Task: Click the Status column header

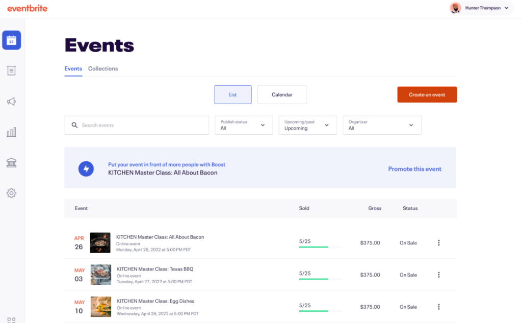Action: tap(410, 208)
